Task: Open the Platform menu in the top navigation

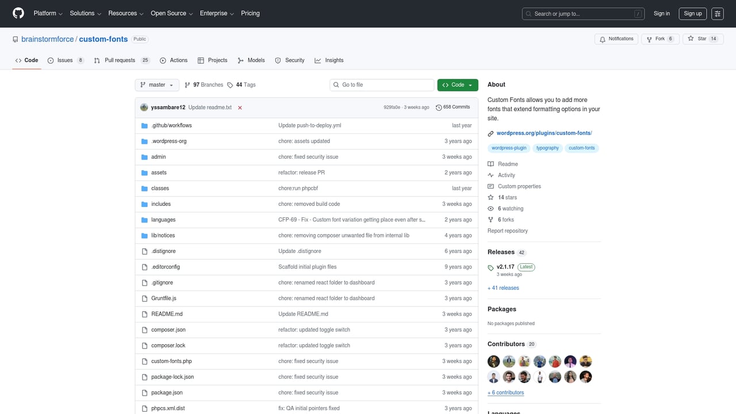Action: point(47,13)
